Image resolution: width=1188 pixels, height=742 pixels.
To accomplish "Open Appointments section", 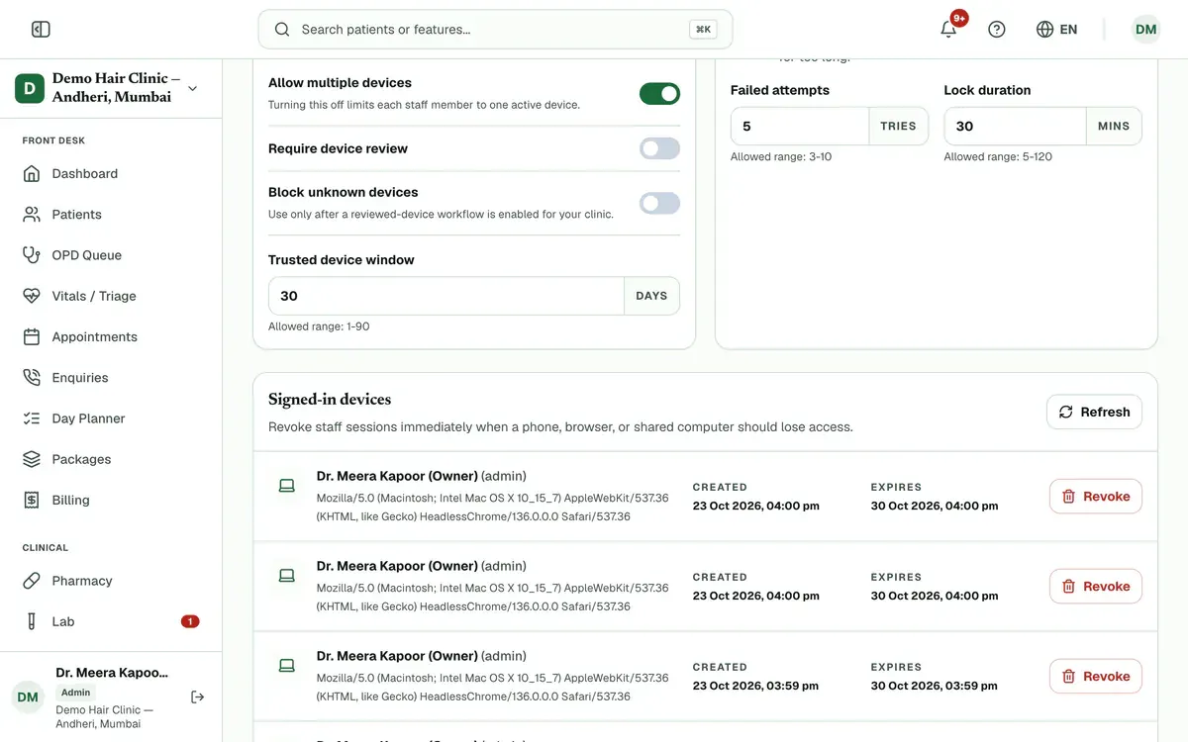I will coord(111,337).
